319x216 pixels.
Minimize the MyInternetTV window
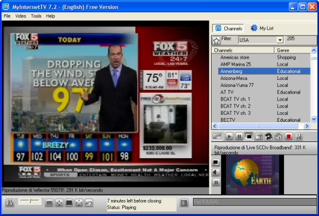293,7
